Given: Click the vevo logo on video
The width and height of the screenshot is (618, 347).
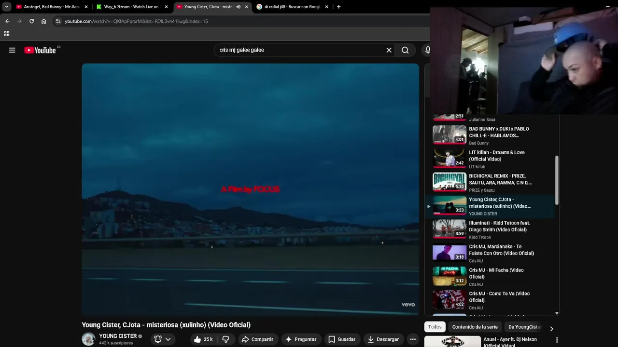Looking at the screenshot, I should (x=408, y=304).
